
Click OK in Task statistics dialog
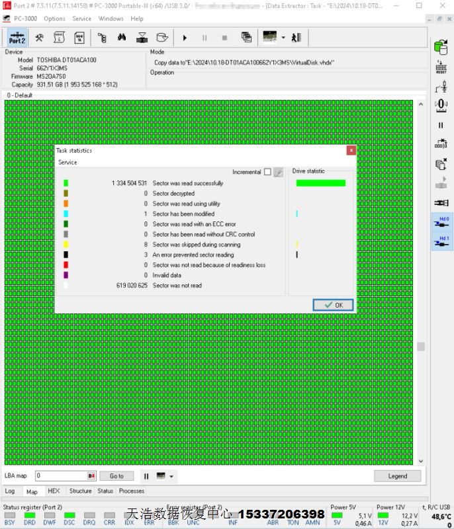(x=333, y=305)
